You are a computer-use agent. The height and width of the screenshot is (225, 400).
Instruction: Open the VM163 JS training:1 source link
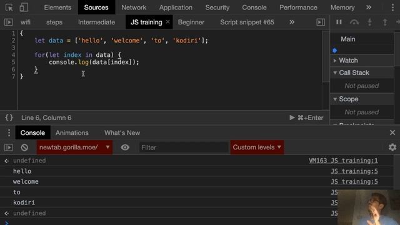tap(343, 161)
